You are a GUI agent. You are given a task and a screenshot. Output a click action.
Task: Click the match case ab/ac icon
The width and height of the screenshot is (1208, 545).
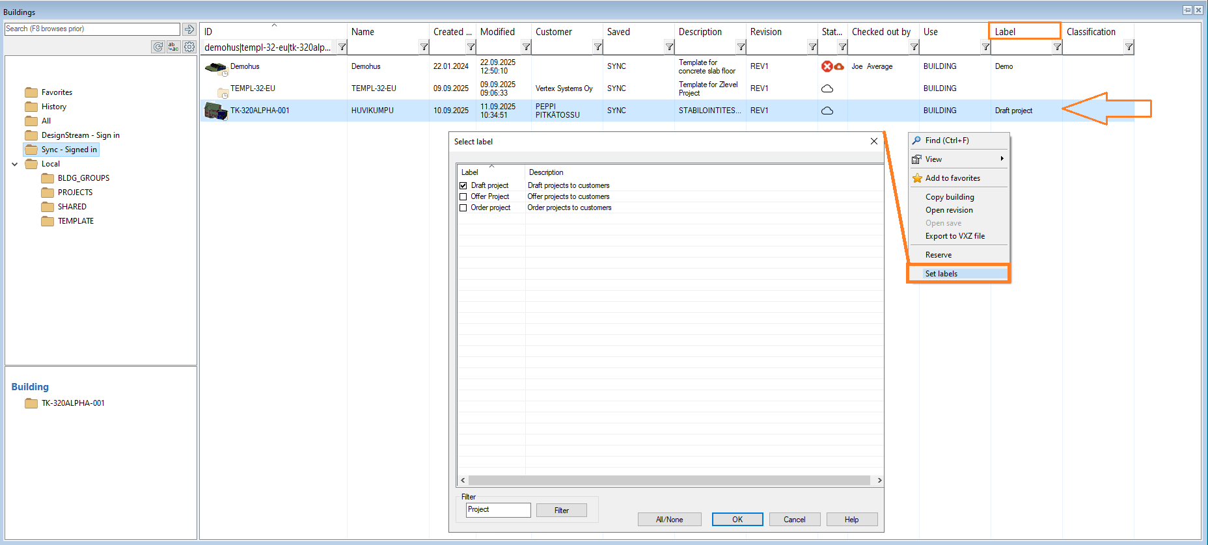tap(173, 47)
